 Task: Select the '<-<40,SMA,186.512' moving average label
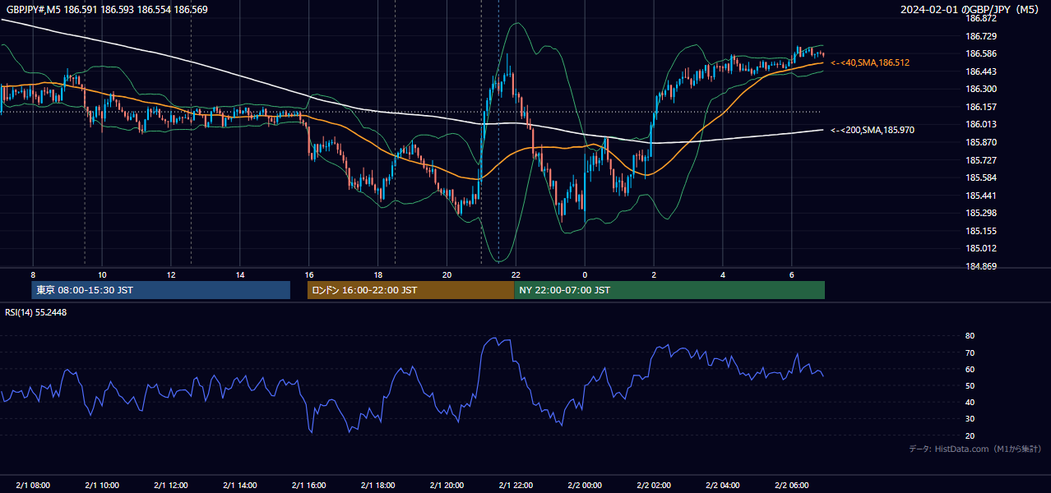coord(870,62)
